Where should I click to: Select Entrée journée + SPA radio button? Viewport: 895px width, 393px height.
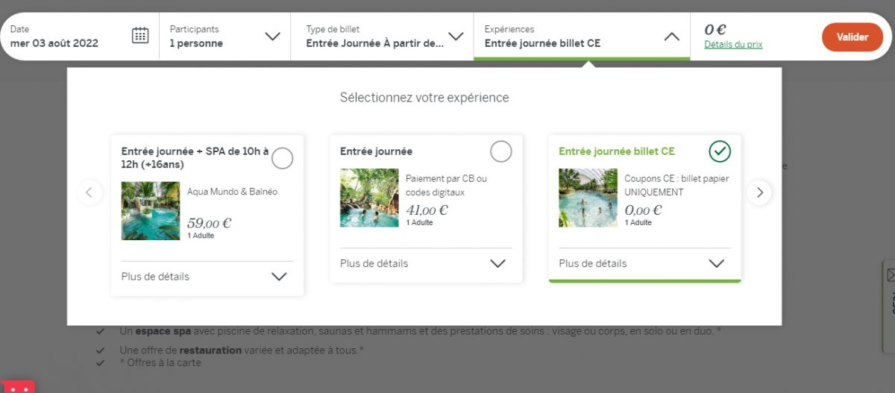pyautogui.click(x=282, y=158)
